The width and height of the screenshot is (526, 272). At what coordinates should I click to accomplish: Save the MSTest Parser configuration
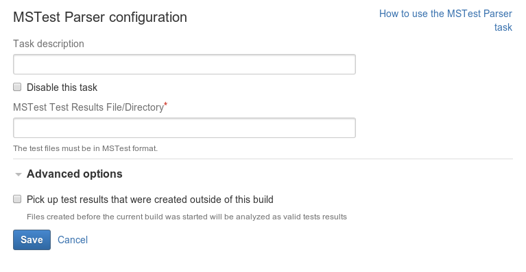[x=32, y=240]
